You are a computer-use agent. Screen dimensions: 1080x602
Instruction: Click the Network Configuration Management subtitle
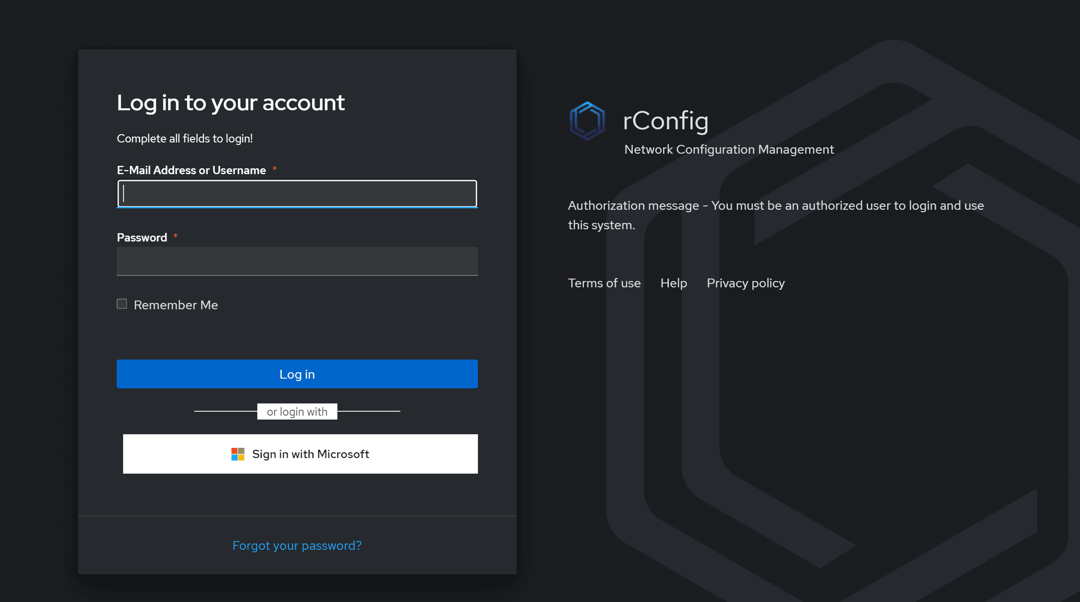(729, 149)
